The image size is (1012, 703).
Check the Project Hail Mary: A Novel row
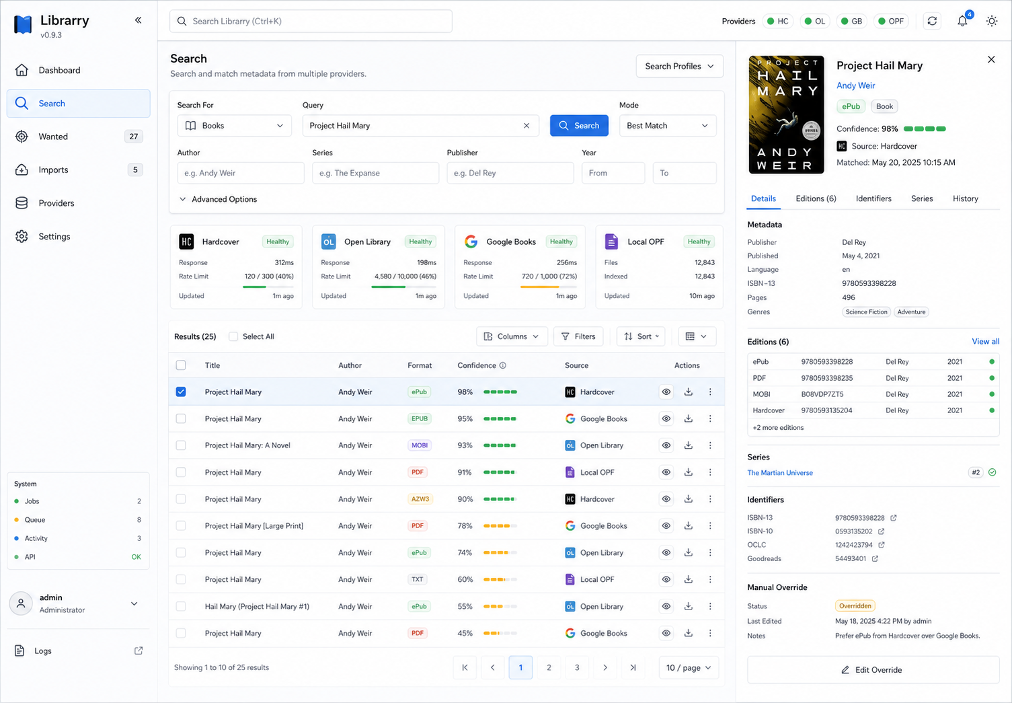pyautogui.click(x=181, y=445)
